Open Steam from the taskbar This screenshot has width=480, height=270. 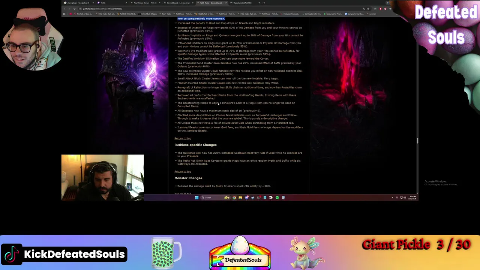[253, 198]
